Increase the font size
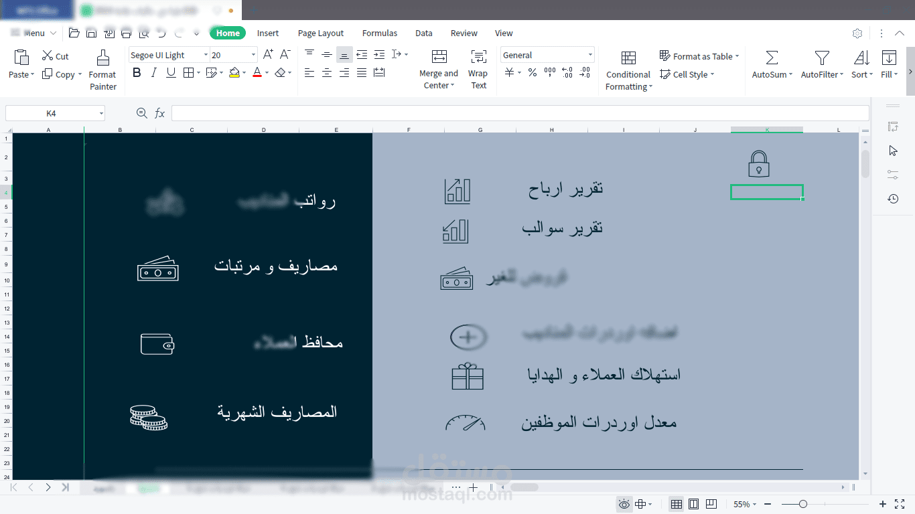This screenshot has height=514, width=915. (268, 55)
